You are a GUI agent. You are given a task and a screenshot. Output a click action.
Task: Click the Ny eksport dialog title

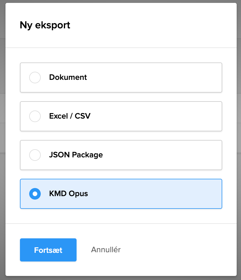[45, 25]
